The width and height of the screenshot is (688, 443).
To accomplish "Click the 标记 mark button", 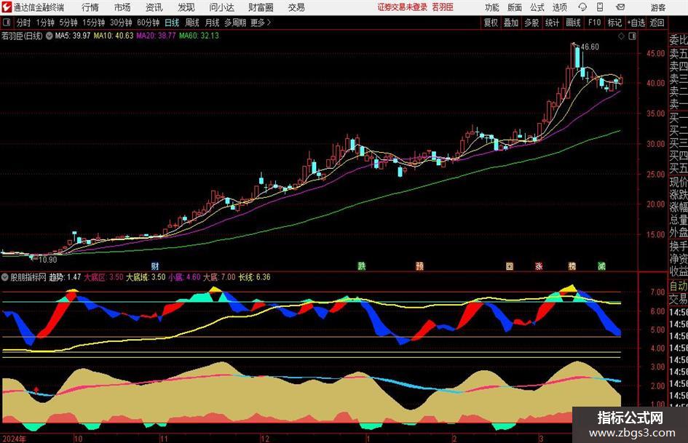I will coord(614,23).
